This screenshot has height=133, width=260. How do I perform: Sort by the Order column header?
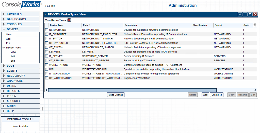tap(246, 25)
